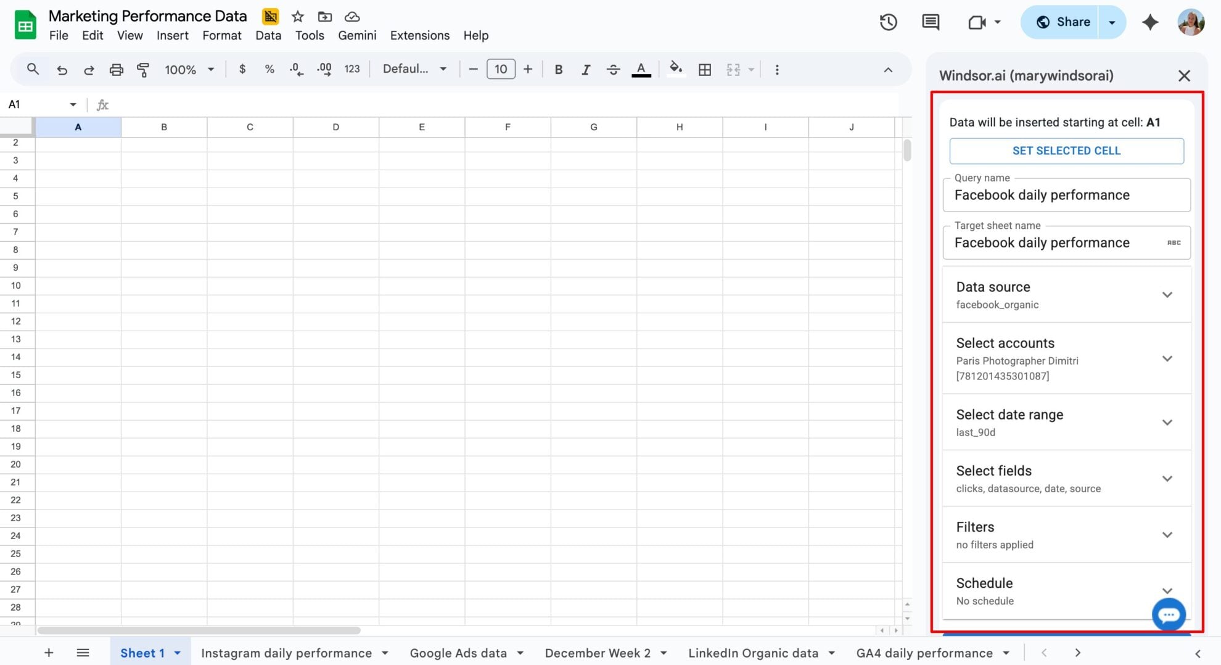Open the Share options dropdown arrow
This screenshot has height=665, width=1221.
(1112, 22)
